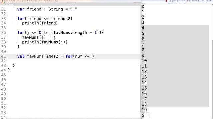This screenshot has width=213, height=119.
Task: Click line number 50 in gutter
Action: [x=3, y=99]
